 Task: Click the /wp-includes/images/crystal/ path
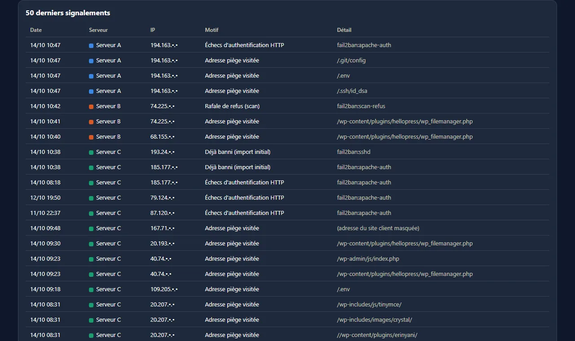pos(374,320)
